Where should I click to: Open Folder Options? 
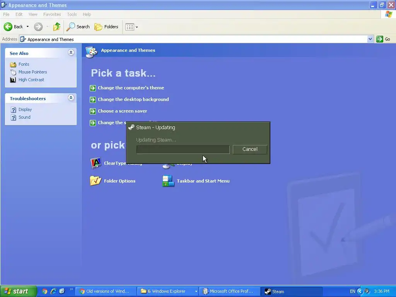[120, 181]
